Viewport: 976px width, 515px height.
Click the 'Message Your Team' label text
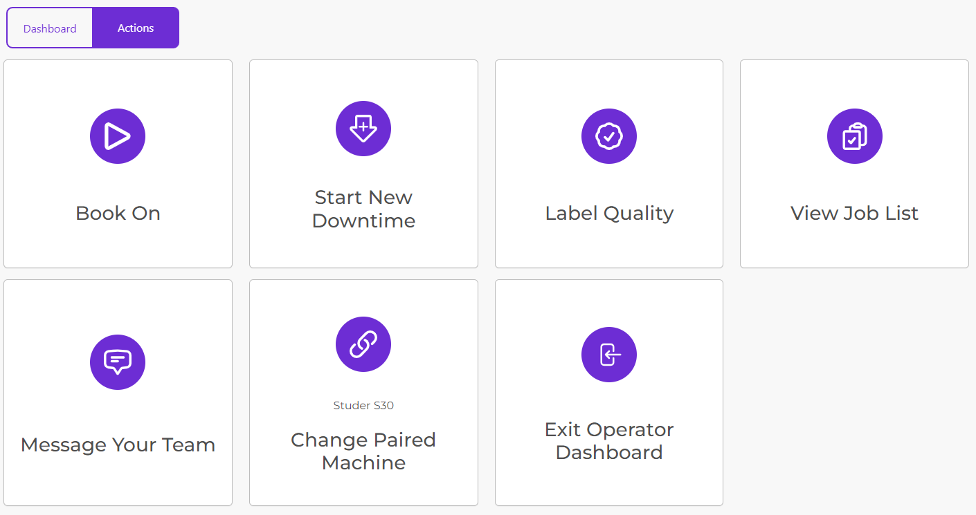click(118, 444)
